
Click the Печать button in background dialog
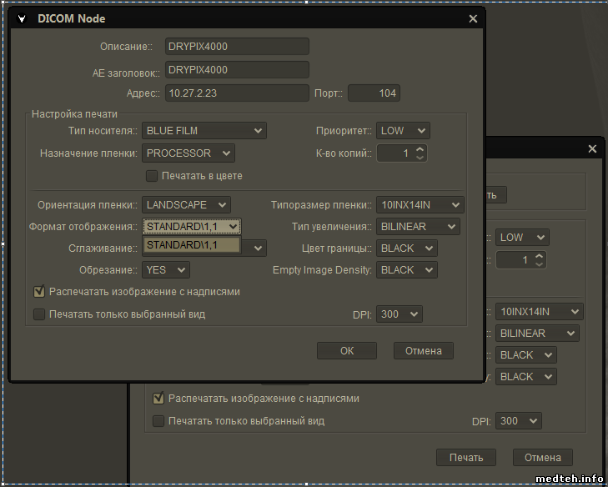465,458
